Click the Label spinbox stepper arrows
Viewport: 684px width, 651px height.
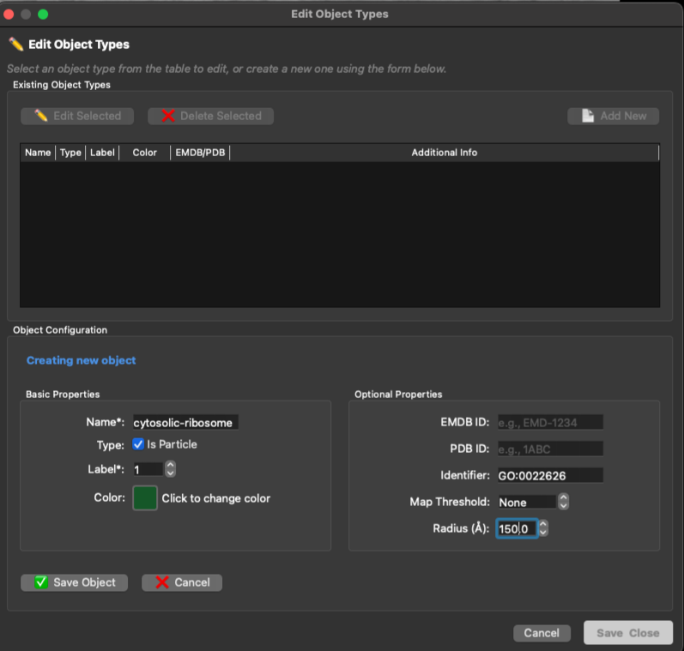[170, 469]
